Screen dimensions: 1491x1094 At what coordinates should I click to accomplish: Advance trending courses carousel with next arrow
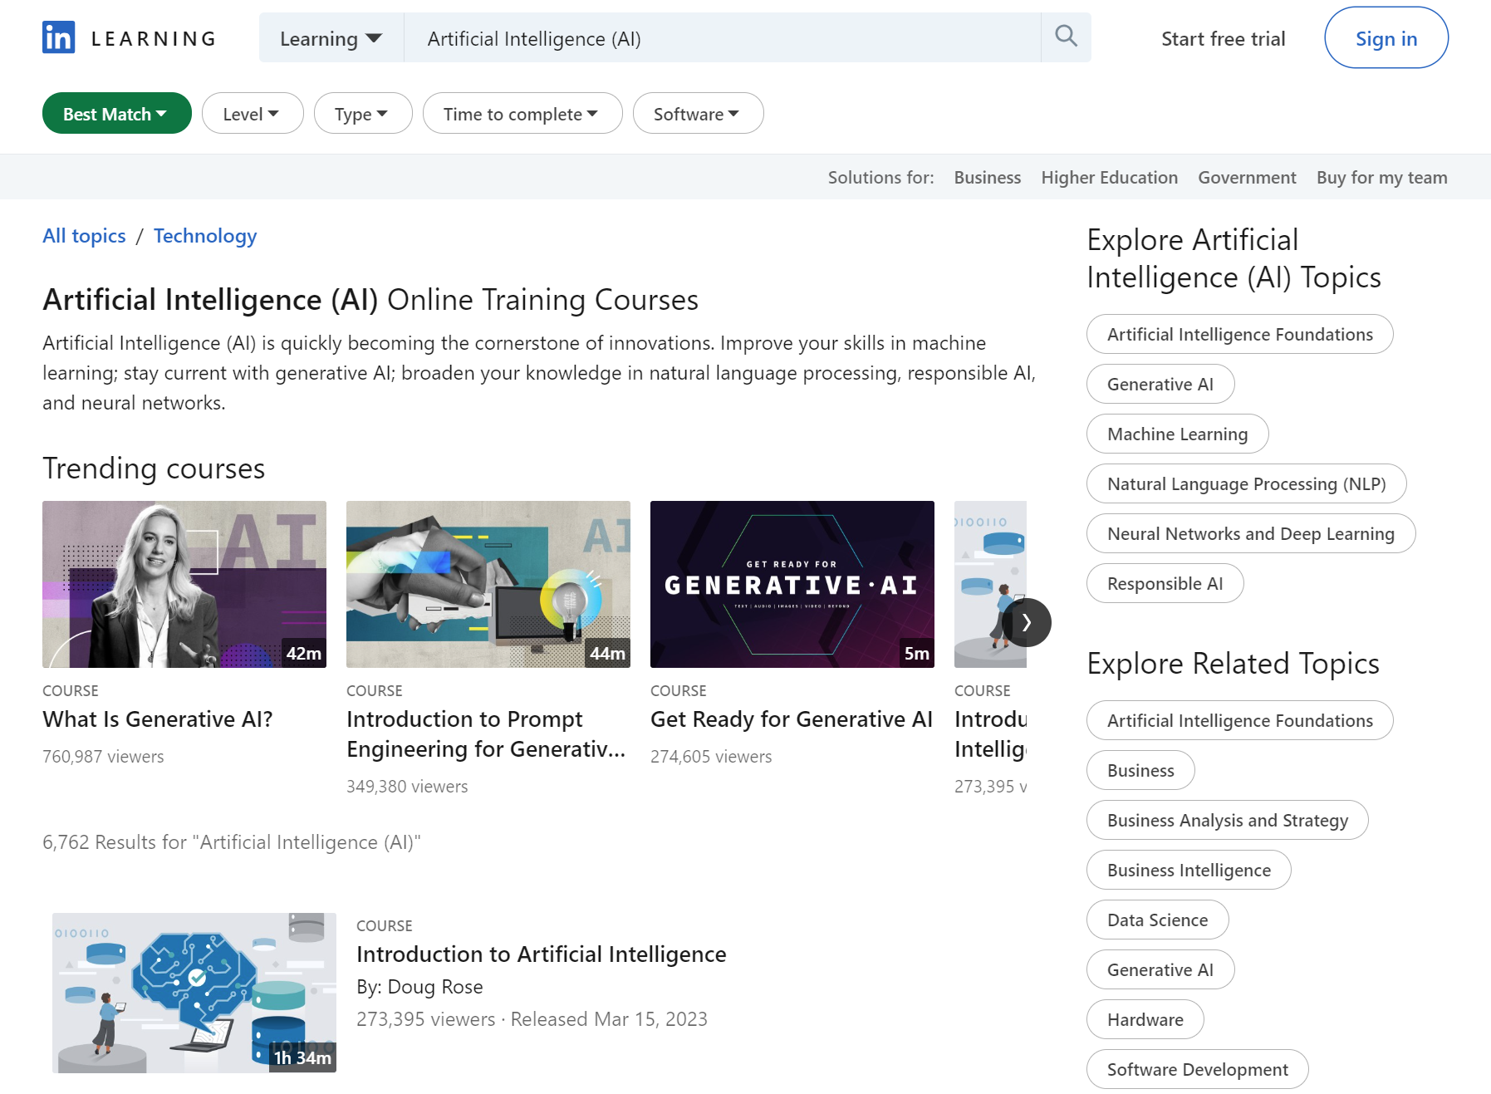pyautogui.click(x=1027, y=622)
